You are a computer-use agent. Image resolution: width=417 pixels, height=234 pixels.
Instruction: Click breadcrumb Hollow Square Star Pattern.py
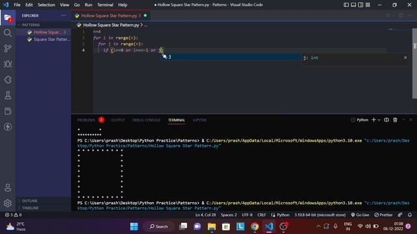click(x=111, y=25)
